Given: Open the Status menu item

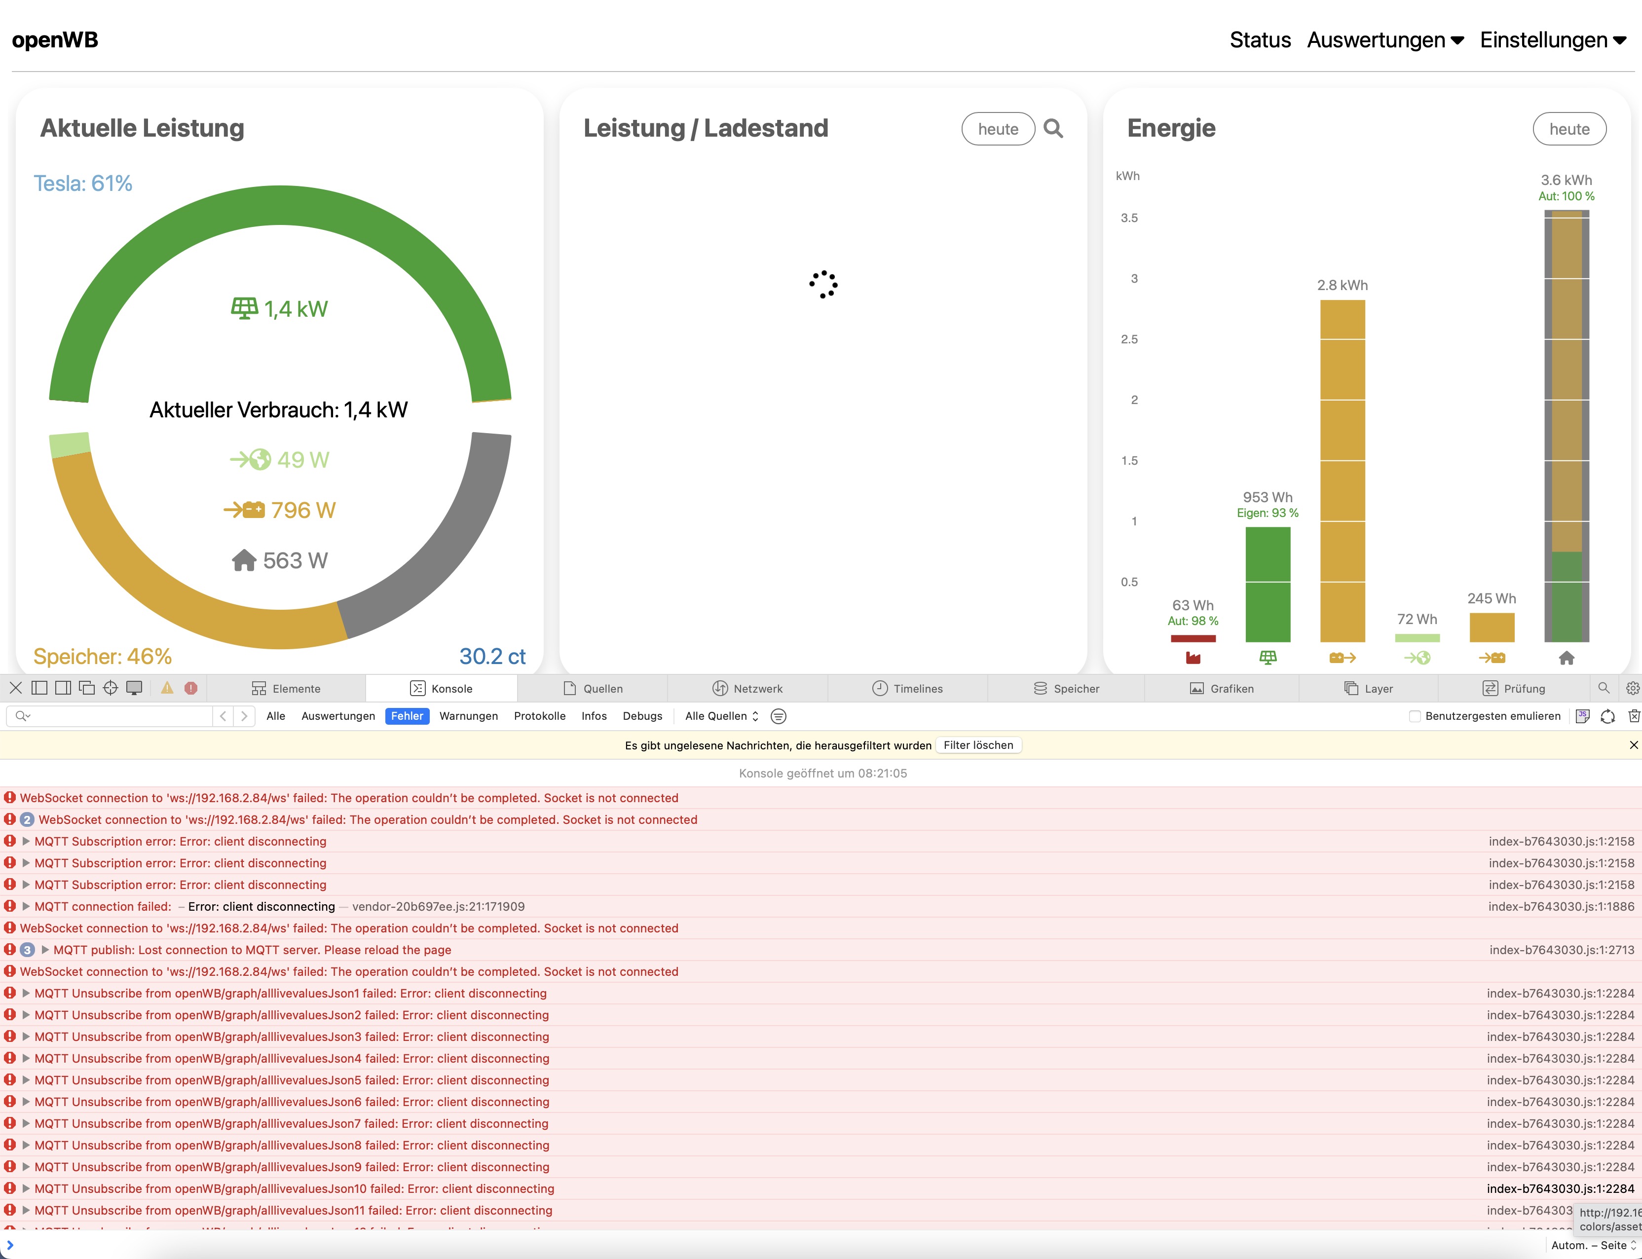Looking at the screenshot, I should click(1260, 40).
